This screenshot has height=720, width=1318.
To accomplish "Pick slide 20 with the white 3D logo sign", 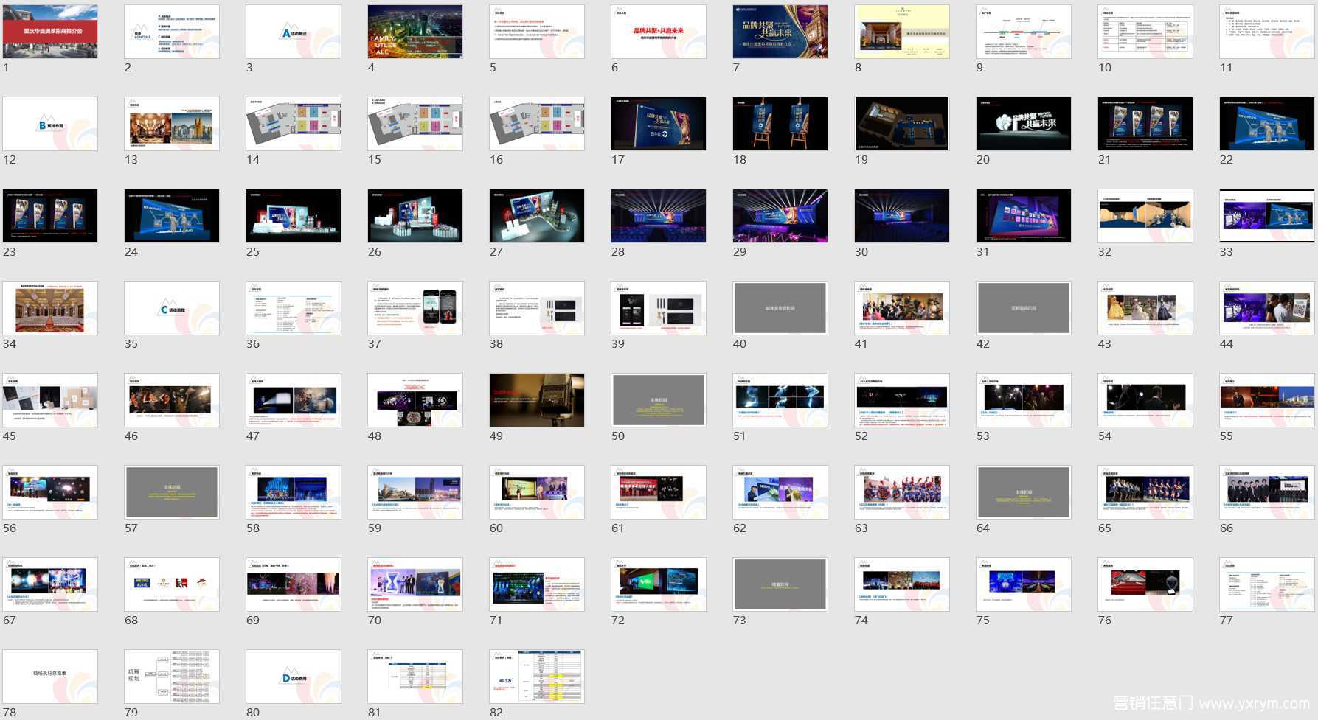I will click(x=1024, y=124).
